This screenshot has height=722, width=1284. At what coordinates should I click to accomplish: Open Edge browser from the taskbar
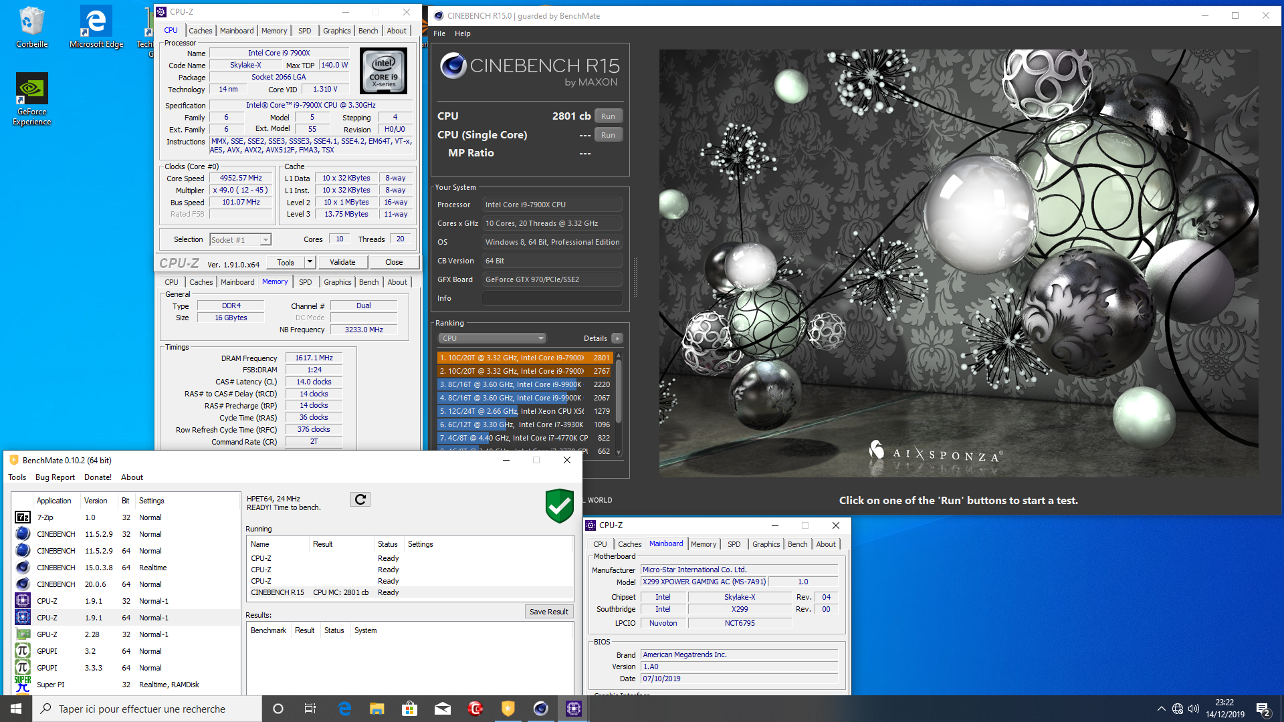(344, 709)
